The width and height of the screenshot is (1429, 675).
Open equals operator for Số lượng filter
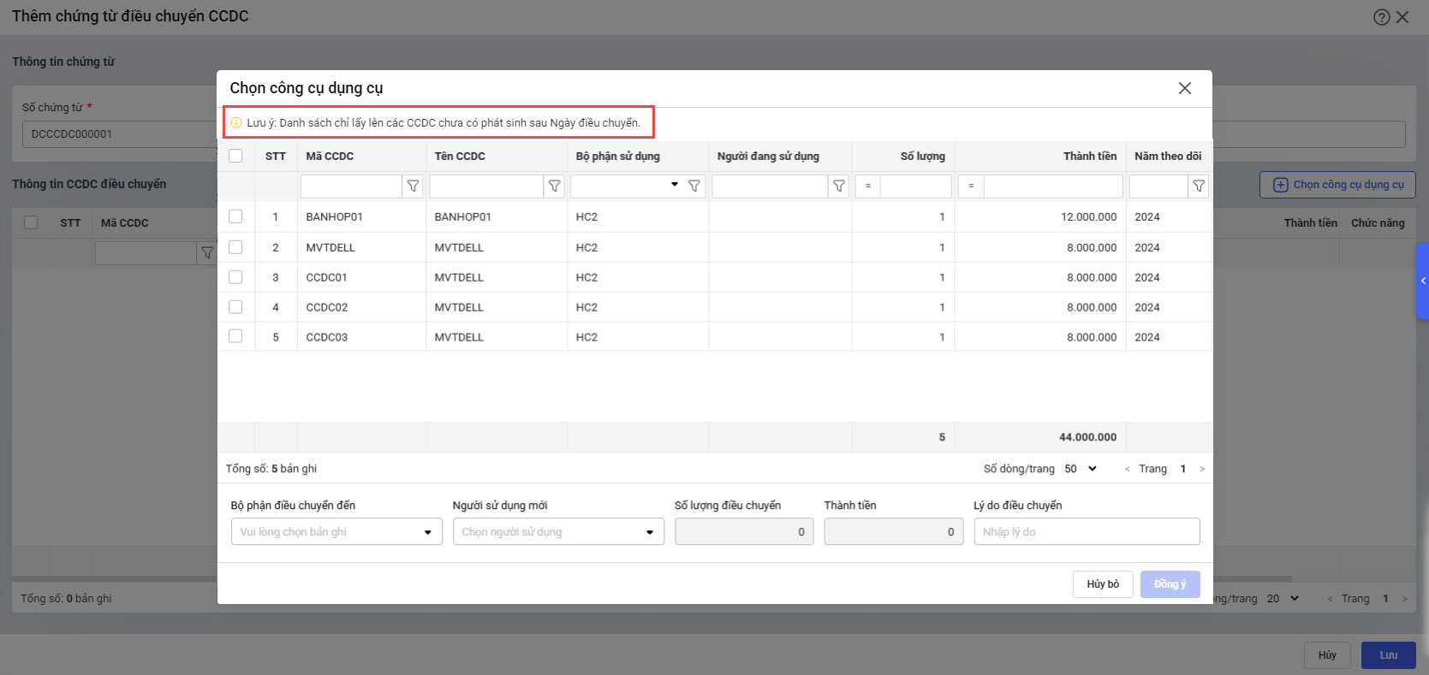point(867,187)
